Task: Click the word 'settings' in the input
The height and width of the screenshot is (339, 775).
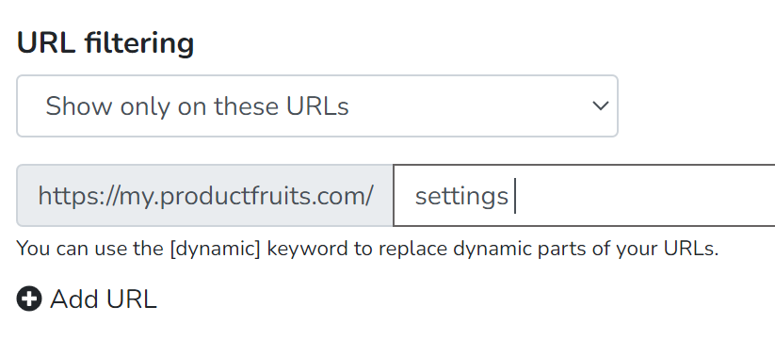Action: tap(461, 197)
